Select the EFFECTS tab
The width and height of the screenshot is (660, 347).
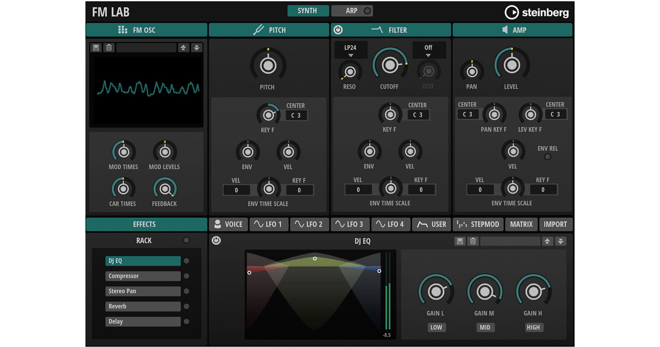point(146,224)
